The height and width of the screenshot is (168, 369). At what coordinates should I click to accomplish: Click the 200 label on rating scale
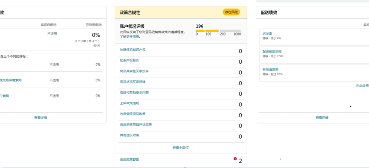(223, 34)
